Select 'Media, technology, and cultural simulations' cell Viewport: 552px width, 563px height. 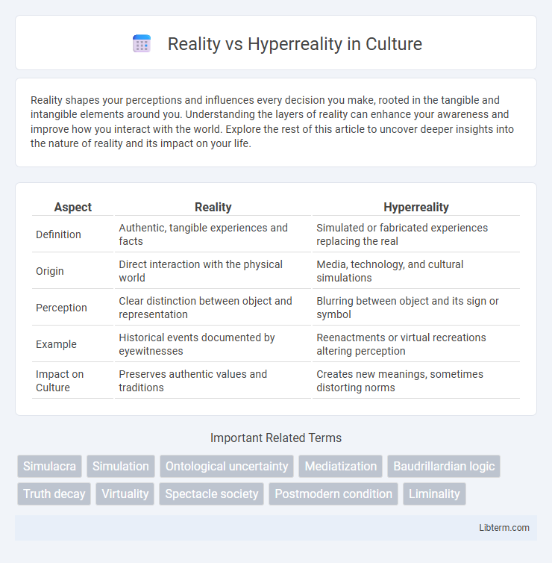416,271
